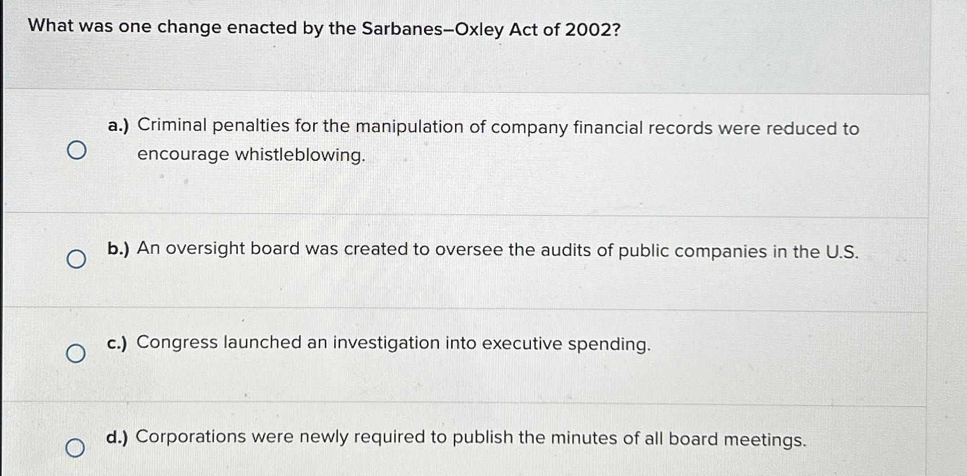
Task: Select radio button for answer b
Action: click(76, 260)
